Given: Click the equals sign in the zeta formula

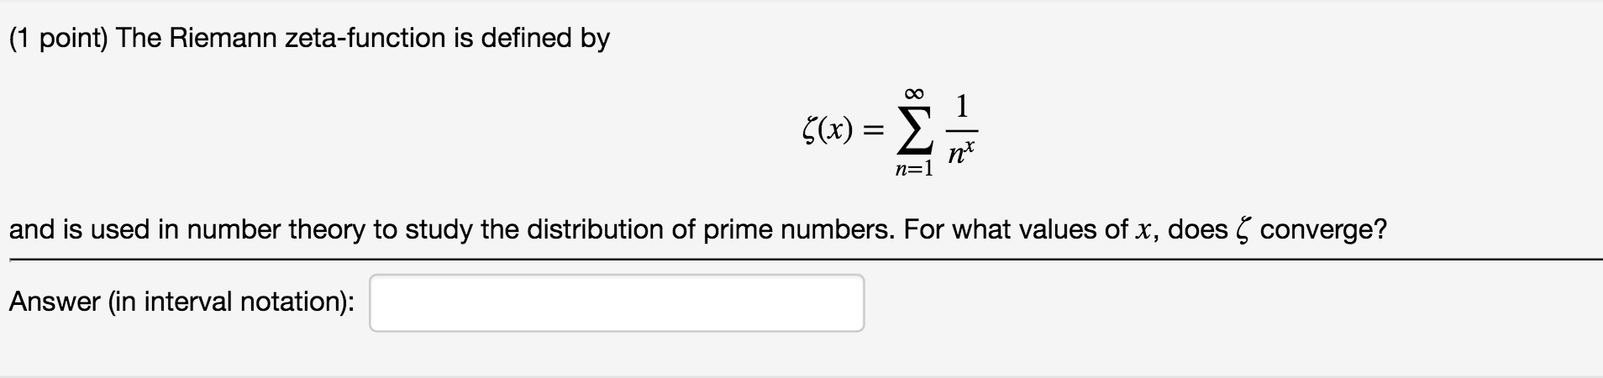Looking at the screenshot, I should [x=874, y=130].
